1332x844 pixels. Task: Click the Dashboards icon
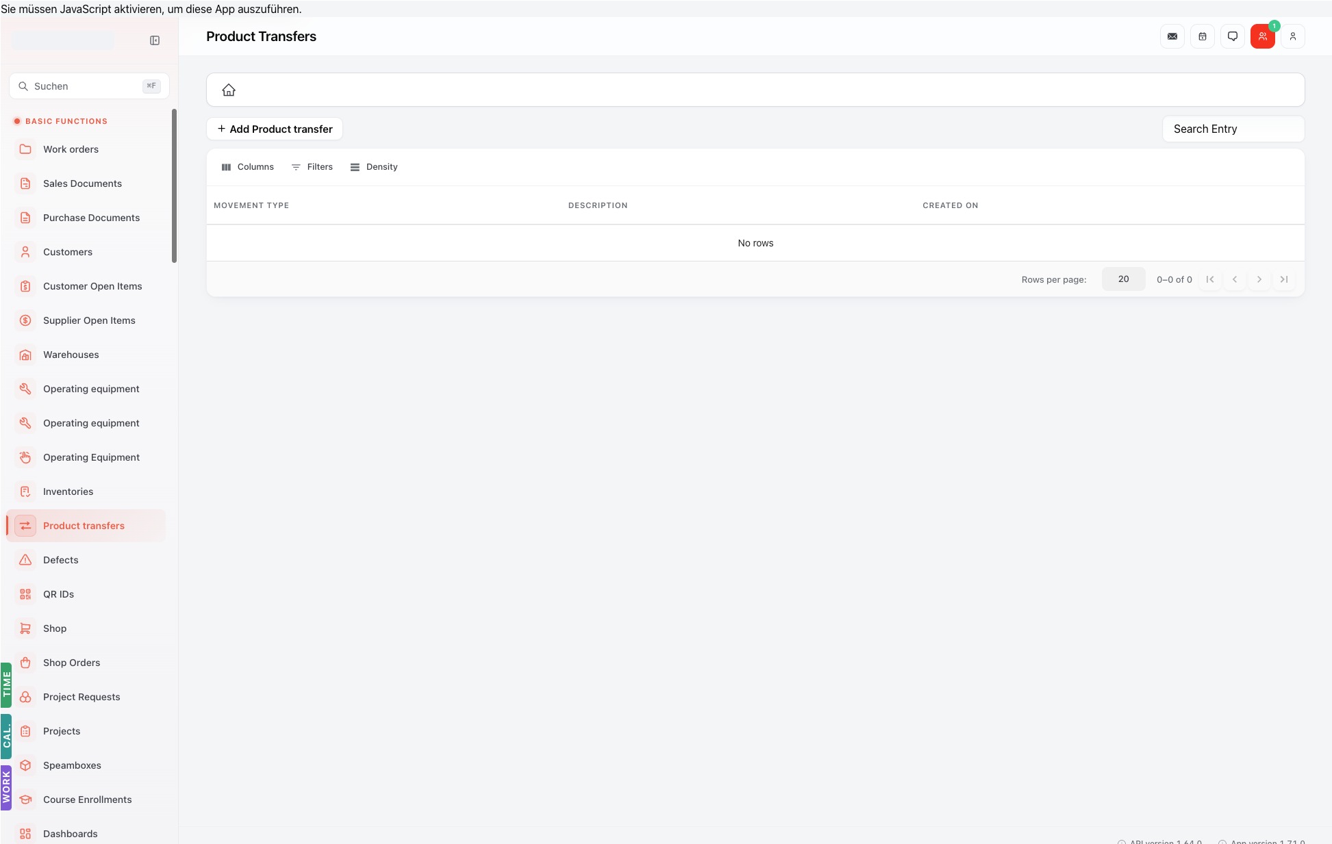click(25, 834)
